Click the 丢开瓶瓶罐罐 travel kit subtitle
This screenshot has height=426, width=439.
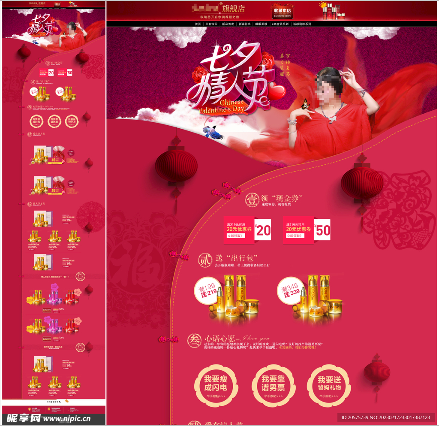[242, 265]
